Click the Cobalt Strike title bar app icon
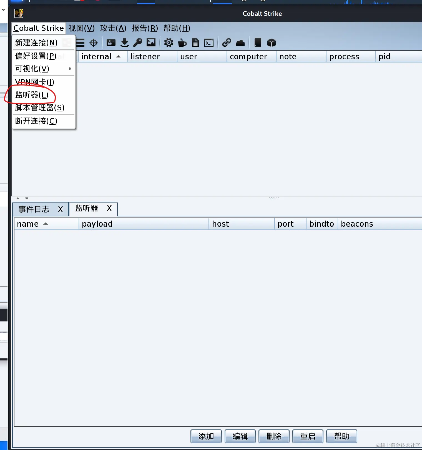 click(19, 13)
